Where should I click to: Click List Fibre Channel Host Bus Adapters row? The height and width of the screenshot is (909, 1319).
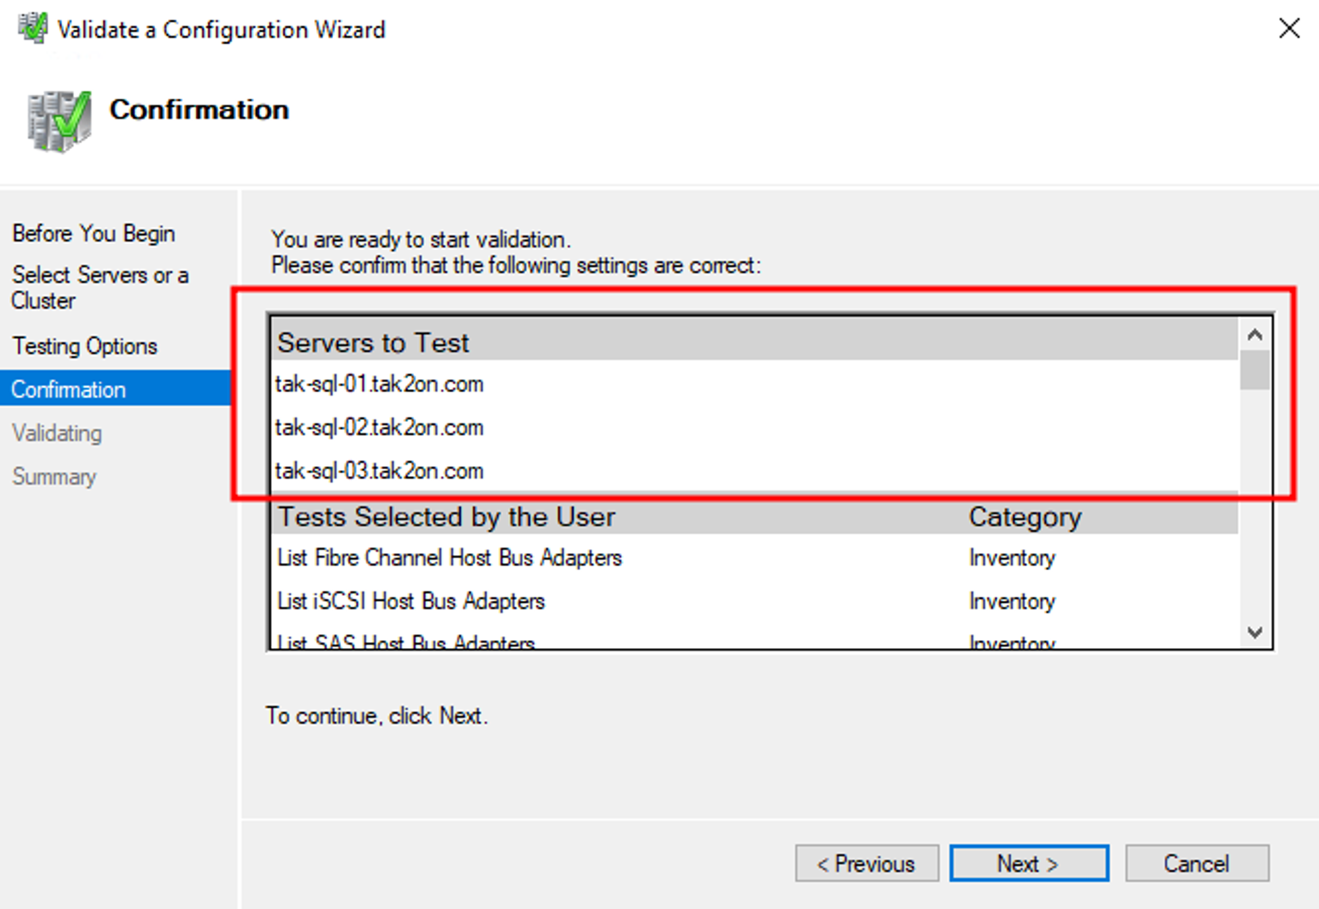(x=449, y=558)
